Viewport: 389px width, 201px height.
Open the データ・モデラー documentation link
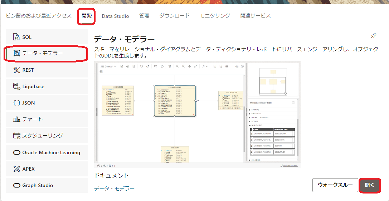114,188
